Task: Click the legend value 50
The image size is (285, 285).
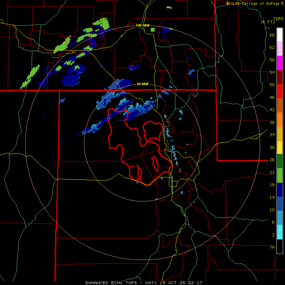Action: (x=272, y=85)
